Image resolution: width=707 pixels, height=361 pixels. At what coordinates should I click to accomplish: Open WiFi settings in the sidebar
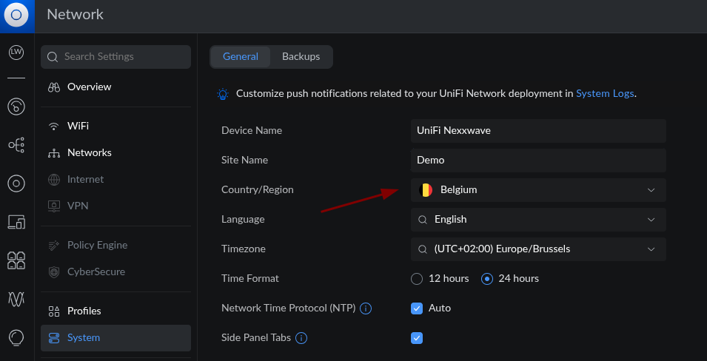(78, 126)
